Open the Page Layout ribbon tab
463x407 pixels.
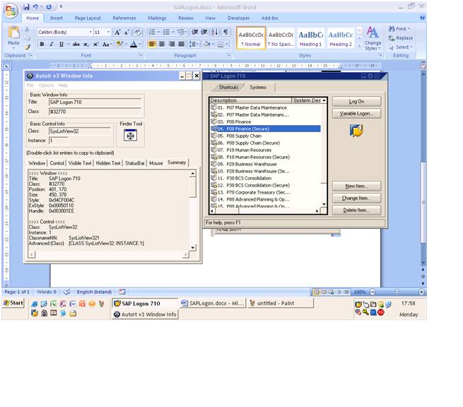[x=88, y=18]
